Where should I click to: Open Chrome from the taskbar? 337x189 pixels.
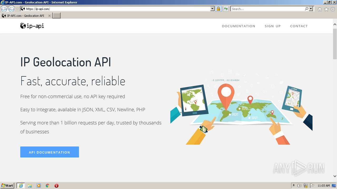point(48,186)
